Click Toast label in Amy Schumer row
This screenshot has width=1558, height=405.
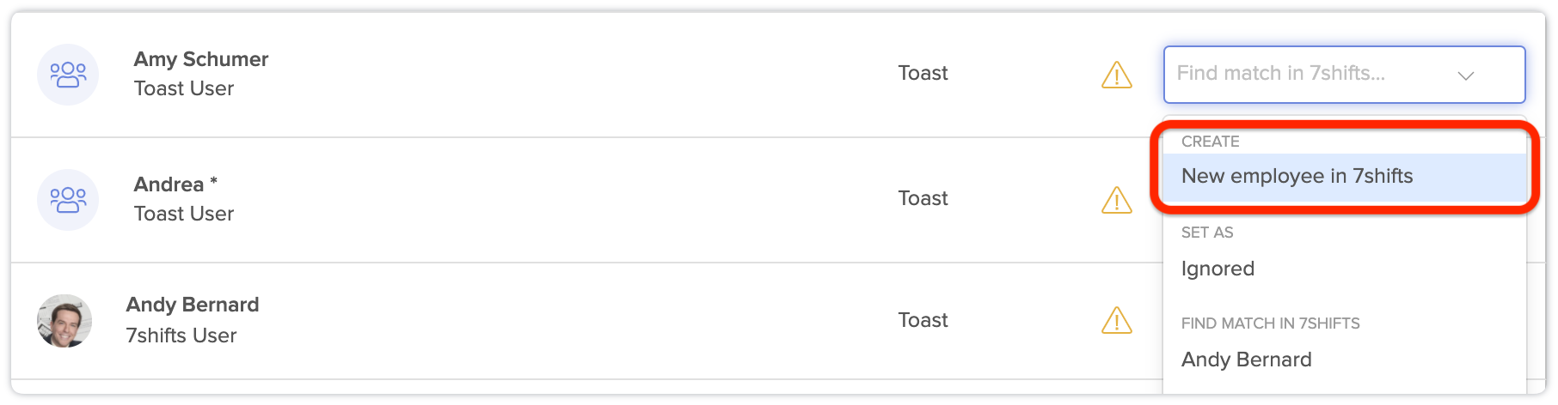pyautogui.click(x=923, y=73)
